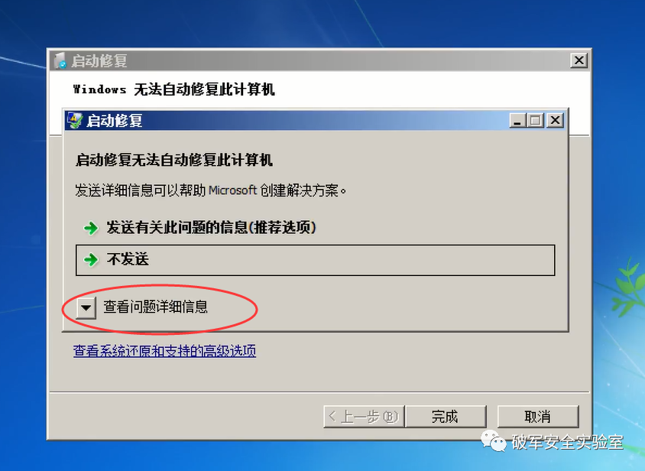The width and height of the screenshot is (645, 471).
Task: Click the outer 启动修复 window title icon
Action: click(x=60, y=60)
